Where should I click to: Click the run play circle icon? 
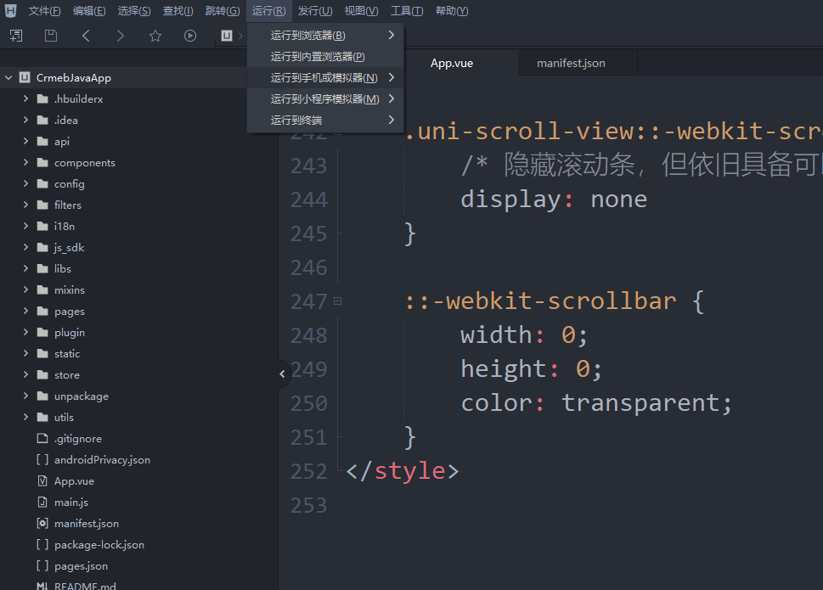tap(190, 36)
